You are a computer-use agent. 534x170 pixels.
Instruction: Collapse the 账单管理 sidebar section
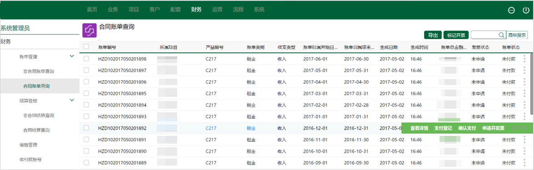point(72,56)
